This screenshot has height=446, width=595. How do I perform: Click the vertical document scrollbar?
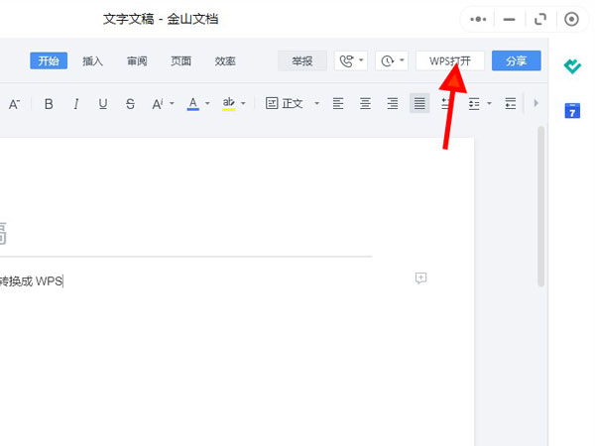541,206
